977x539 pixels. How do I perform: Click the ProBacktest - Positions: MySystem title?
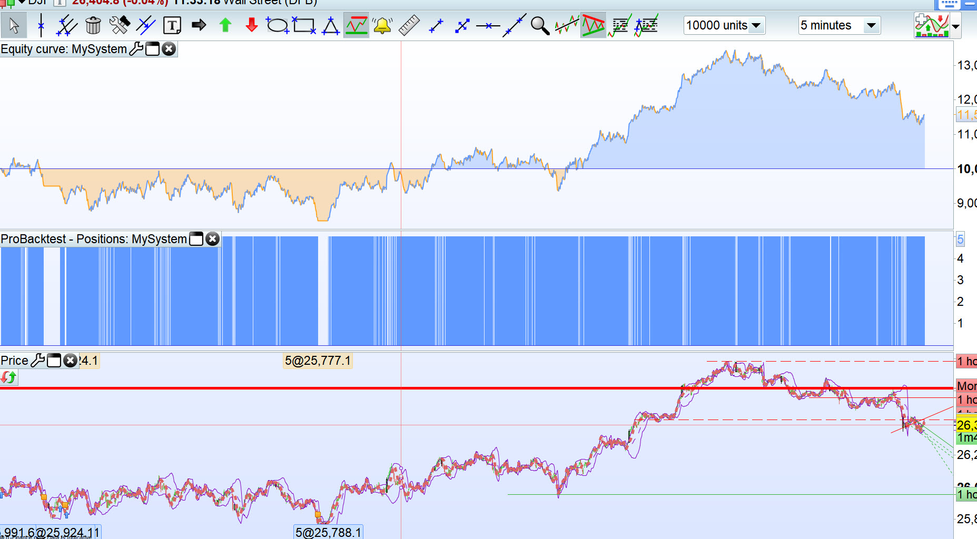click(x=94, y=239)
